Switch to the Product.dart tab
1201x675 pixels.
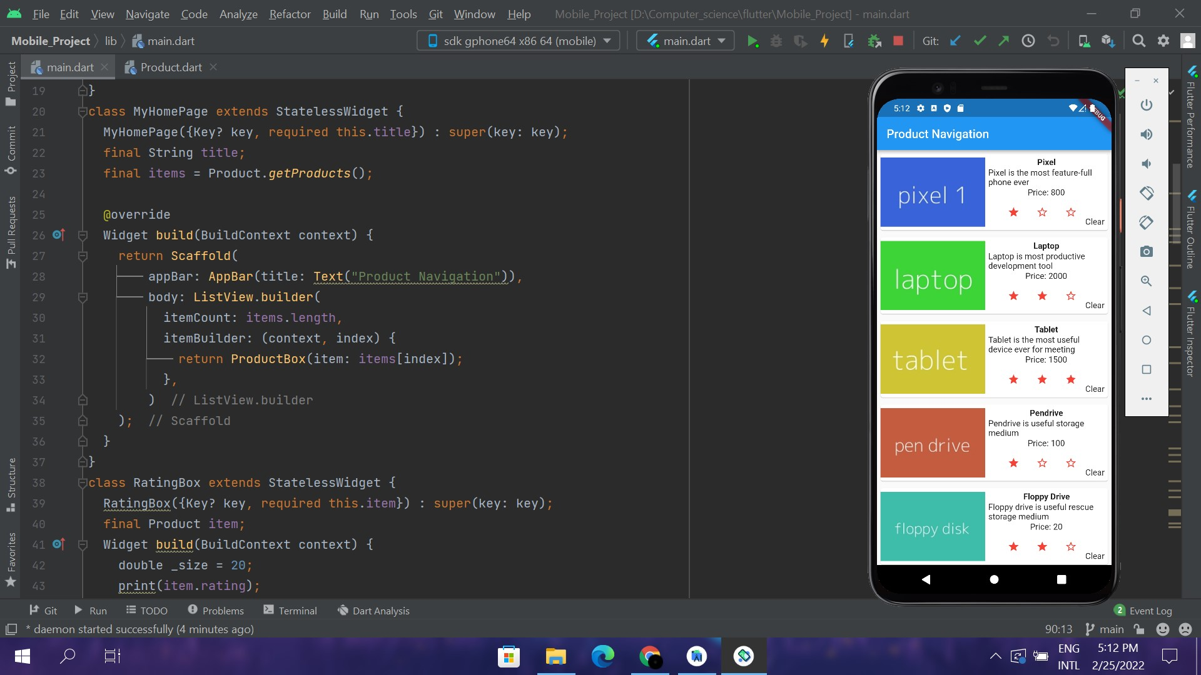(x=171, y=67)
